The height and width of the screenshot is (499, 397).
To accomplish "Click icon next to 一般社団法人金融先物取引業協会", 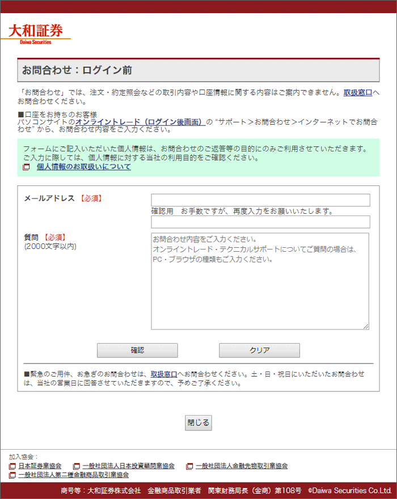I will point(189,466).
